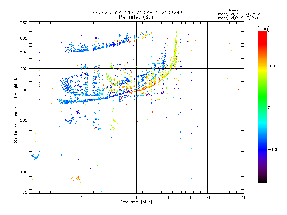This screenshot has height=215, width=287.
Task: Click the x-axis label '4'
Action: [x=136, y=197]
